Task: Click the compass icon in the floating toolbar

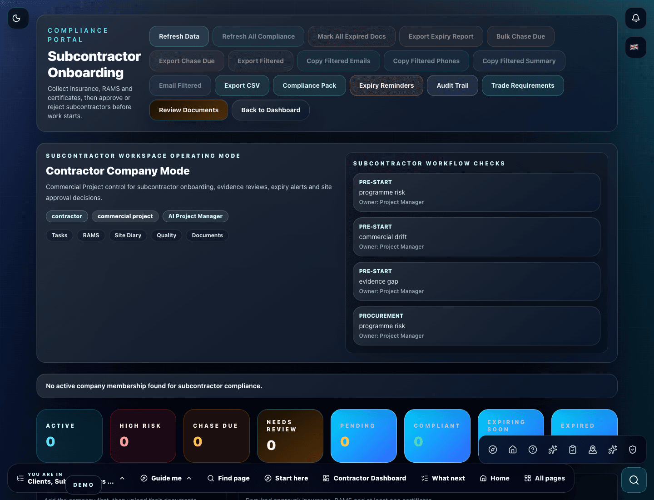Action: click(493, 450)
